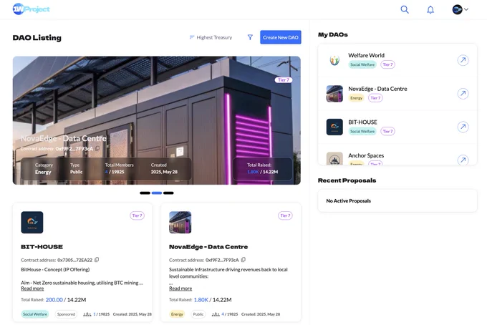Click Tier 7 badge on BIT-HOUSE card

[137, 215]
